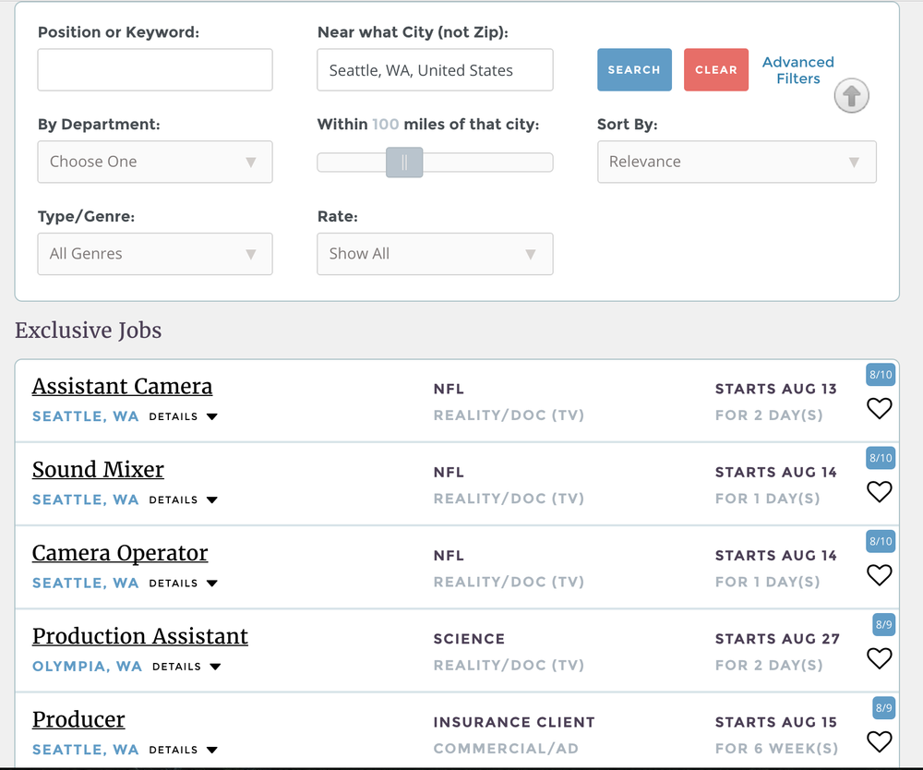Click the scroll-to-top arrow icon
Image resolution: width=923 pixels, height=770 pixels.
coord(851,95)
